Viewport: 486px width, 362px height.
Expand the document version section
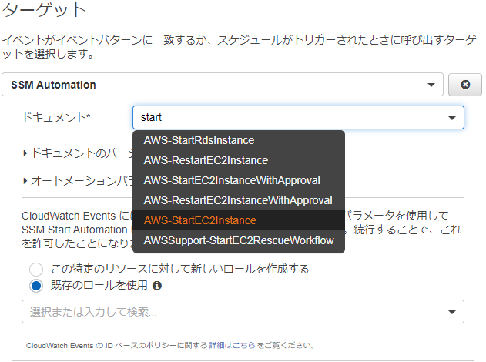coord(77,153)
